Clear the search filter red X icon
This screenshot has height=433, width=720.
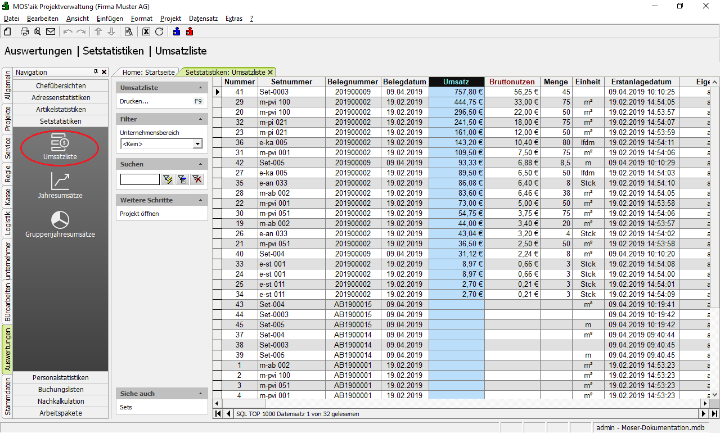click(x=196, y=179)
